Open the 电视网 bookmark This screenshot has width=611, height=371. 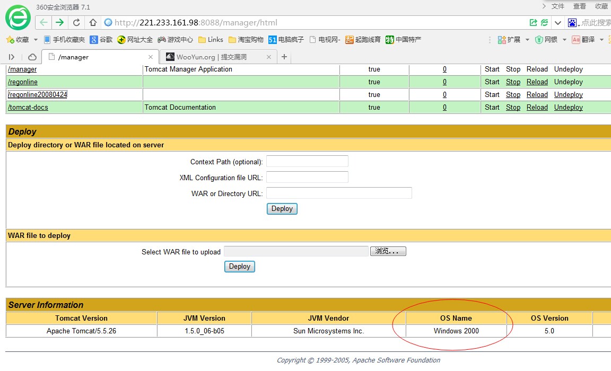point(325,40)
